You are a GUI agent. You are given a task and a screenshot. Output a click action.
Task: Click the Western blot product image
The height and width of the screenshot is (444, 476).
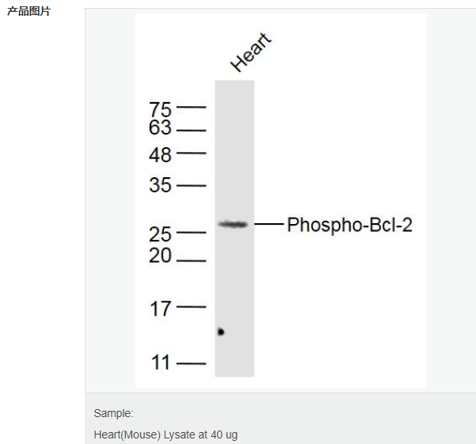pos(281,200)
